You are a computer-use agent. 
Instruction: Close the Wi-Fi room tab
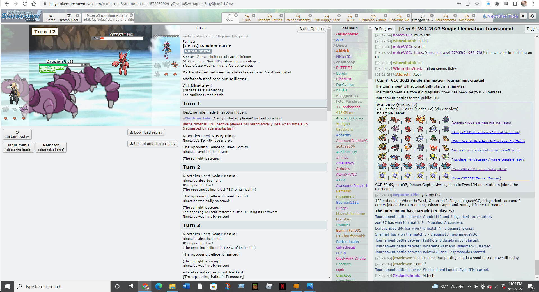357,15
